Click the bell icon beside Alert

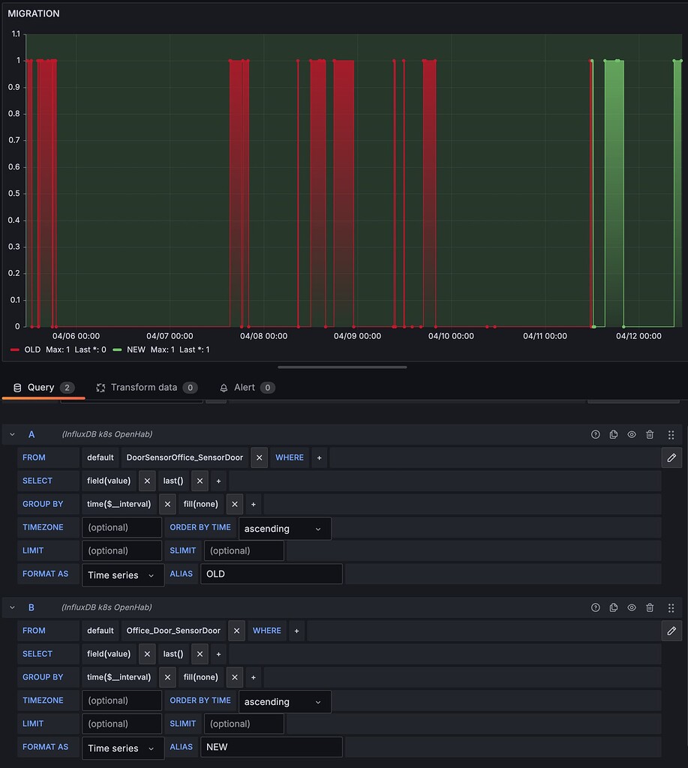(x=224, y=388)
